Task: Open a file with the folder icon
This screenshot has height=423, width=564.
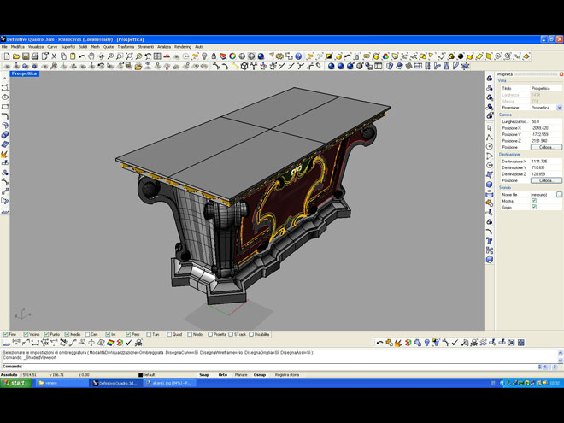Action: [x=16, y=56]
